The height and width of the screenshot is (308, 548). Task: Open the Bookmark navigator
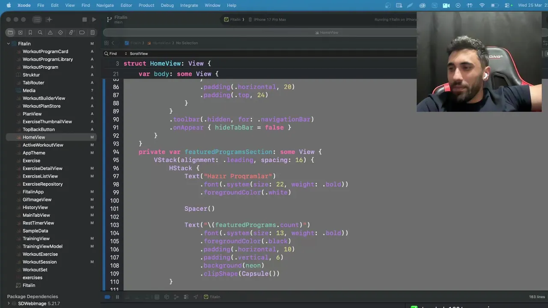point(30,33)
